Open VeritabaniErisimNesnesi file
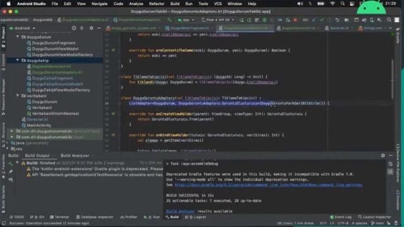This screenshot has width=404, height=227. click(56, 113)
